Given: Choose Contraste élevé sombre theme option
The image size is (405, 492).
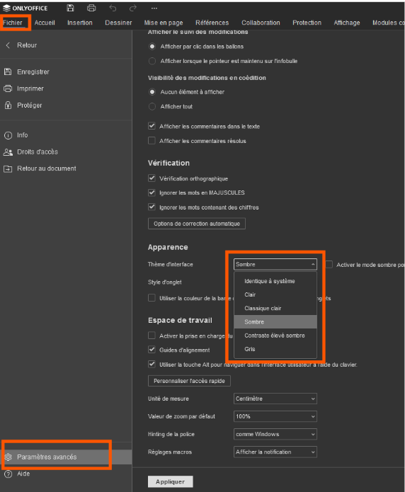Looking at the screenshot, I should coord(275,336).
